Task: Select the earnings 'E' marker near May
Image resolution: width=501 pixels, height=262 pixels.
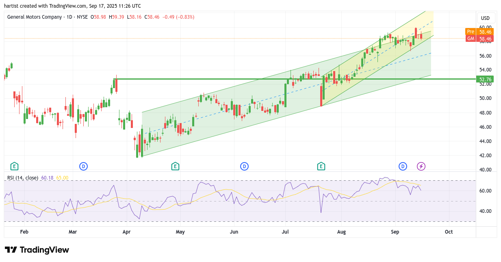Action: (x=175, y=166)
